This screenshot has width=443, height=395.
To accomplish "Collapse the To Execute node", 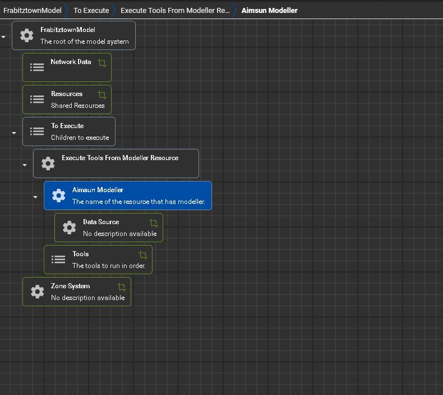I will pos(14,133).
